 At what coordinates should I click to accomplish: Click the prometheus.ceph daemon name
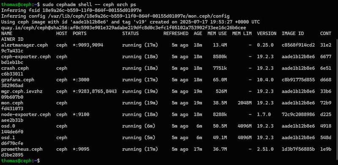(x=22, y=149)
